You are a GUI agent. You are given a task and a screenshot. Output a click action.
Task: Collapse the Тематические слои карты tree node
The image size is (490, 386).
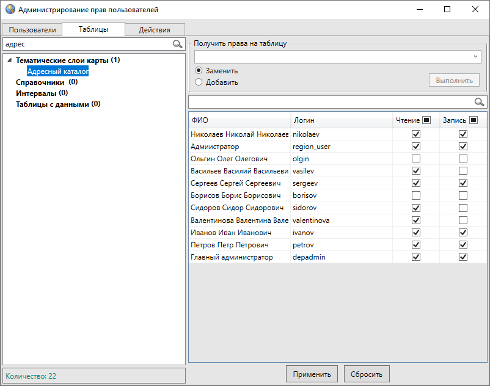tap(9, 60)
